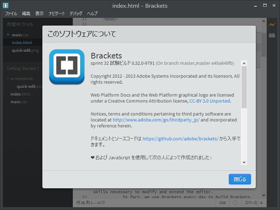Open the ナビゲート menu
This screenshot has width=280, height=210.
[56, 14]
